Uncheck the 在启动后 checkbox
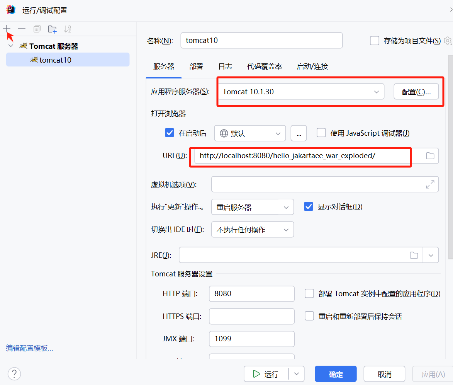Image resolution: width=453 pixels, height=385 pixels. (x=170, y=133)
